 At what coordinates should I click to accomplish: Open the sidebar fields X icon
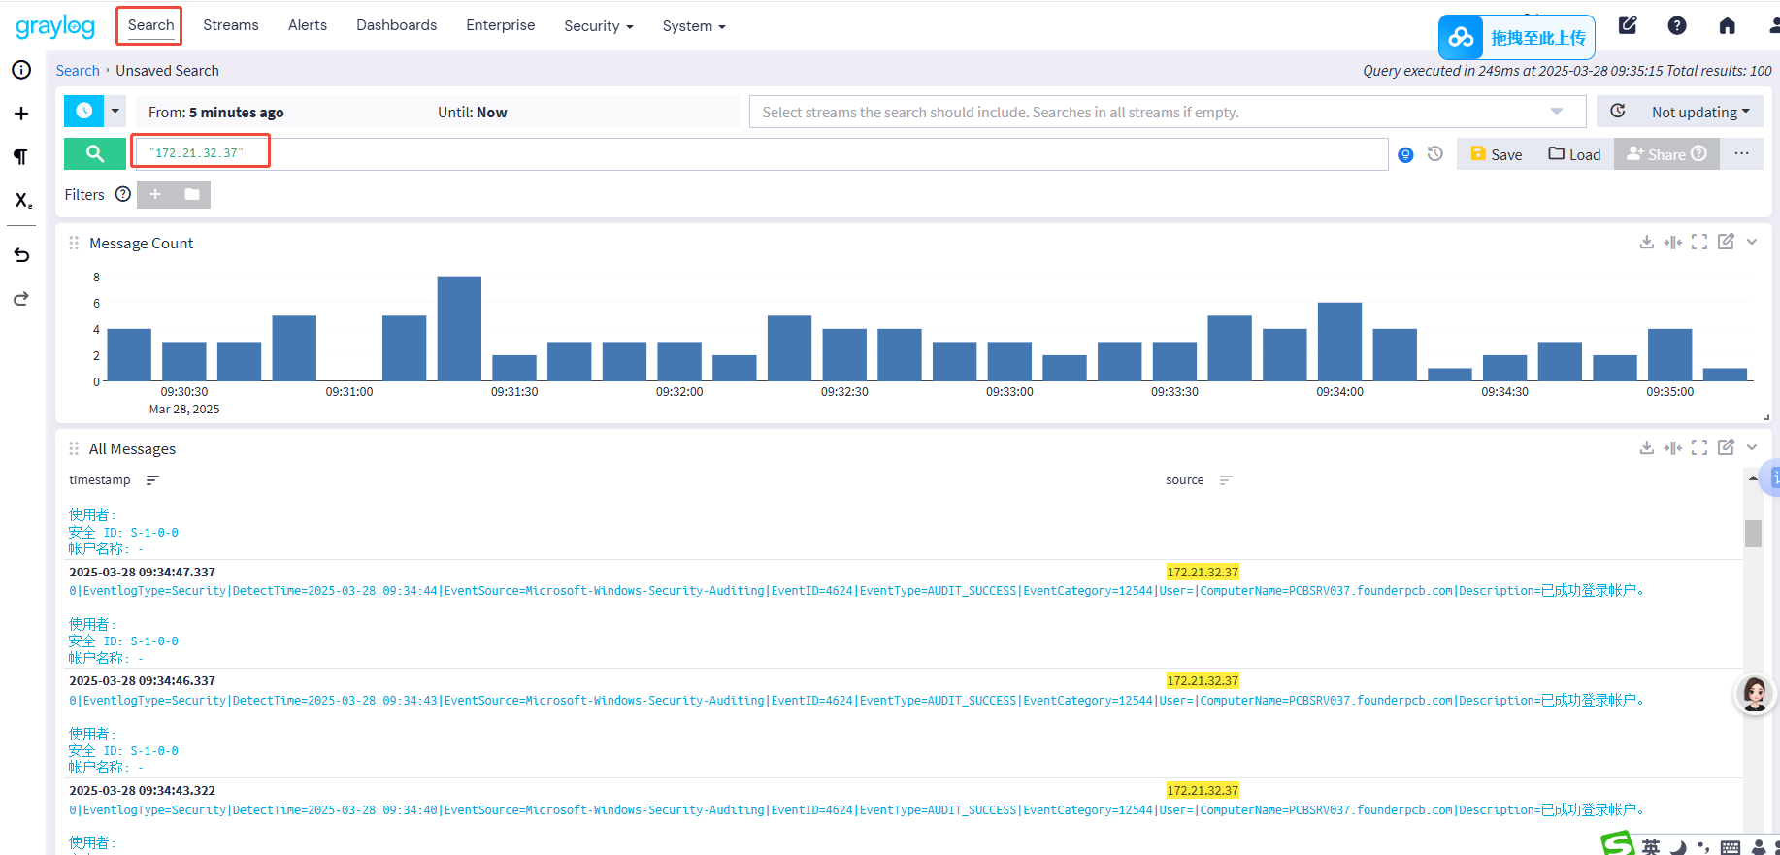pyautogui.click(x=22, y=201)
